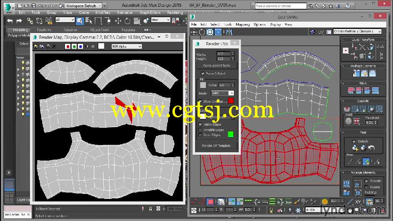Image resolution: width=393 pixels, height=221 pixels.
Task: Click Save Image icon in Render Map window
Action: pos(35,46)
